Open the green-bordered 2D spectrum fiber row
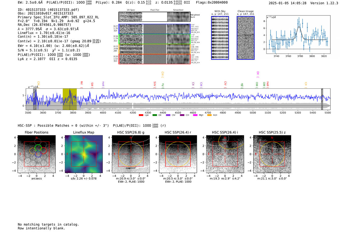The height and width of the screenshot is (242, 356). click(x=154, y=39)
